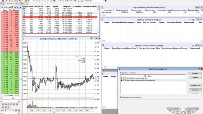Click Комментарий header in Таблица заявок

[x=189, y=22]
